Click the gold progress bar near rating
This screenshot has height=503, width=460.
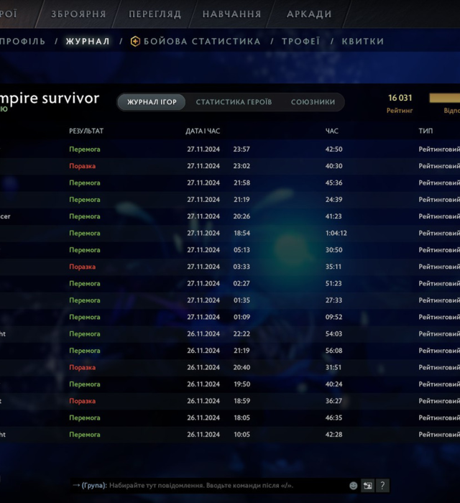pos(445,98)
